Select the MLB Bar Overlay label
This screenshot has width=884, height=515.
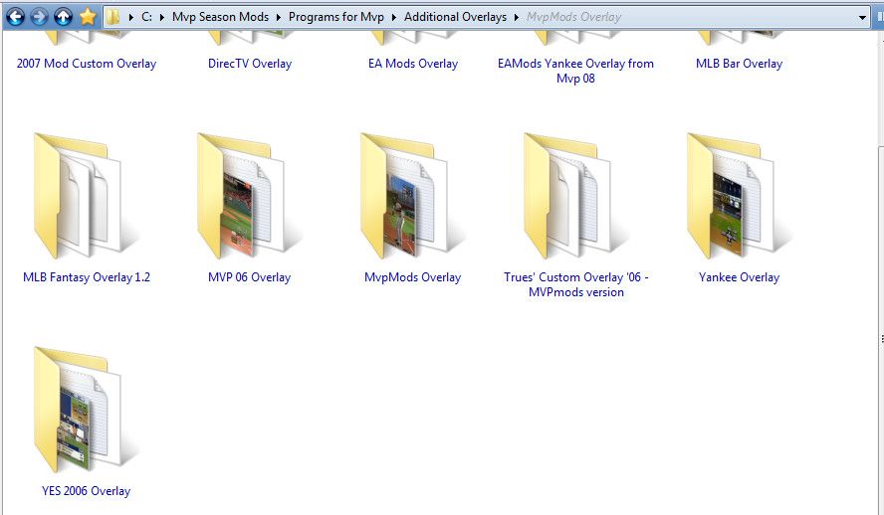click(x=739, y=64)
